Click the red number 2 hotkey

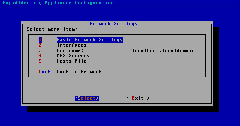[x=40, y=45]
